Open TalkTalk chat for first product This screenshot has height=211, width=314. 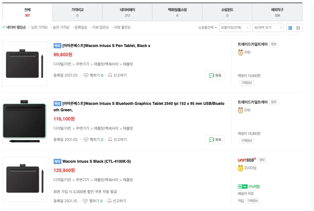point(215,75)
